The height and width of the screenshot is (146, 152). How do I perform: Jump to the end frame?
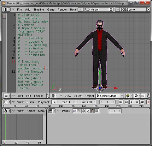click(x=142, y=102)
